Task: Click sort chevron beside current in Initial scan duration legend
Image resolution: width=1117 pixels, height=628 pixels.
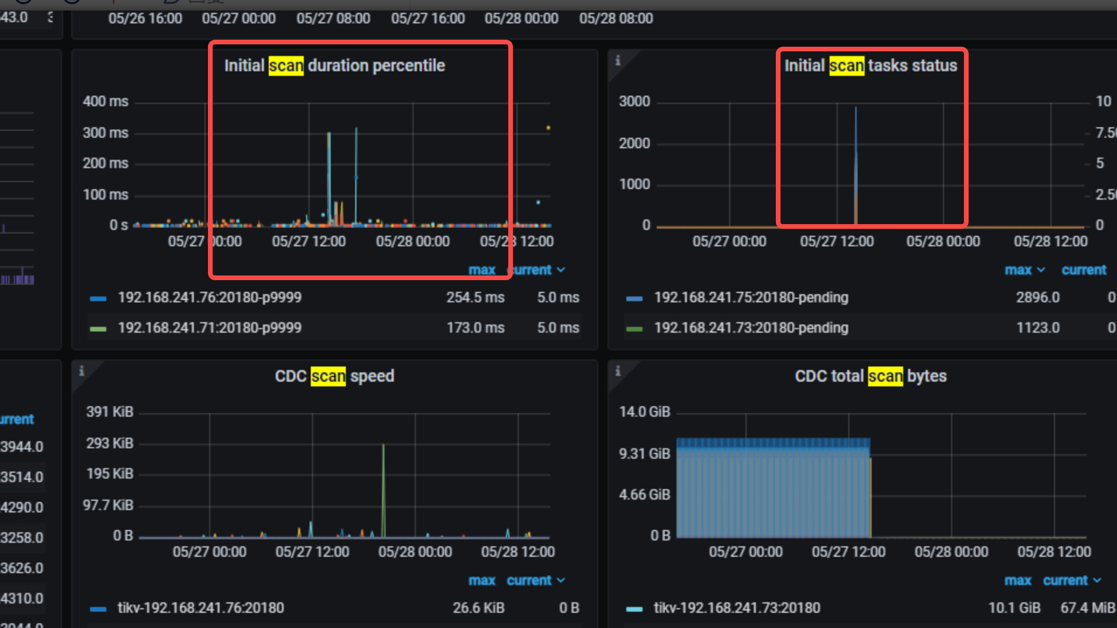Action: coord(561,270)
